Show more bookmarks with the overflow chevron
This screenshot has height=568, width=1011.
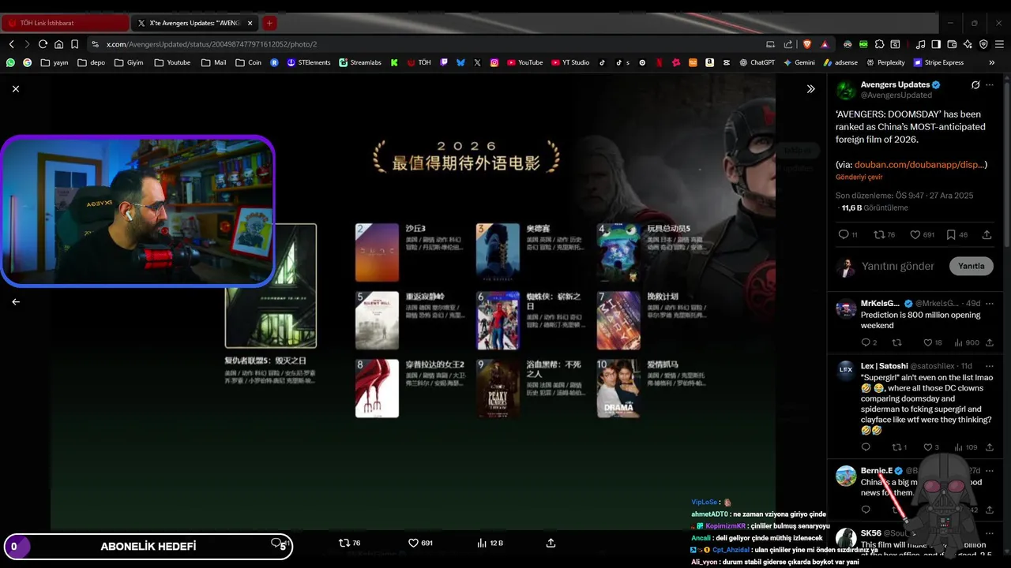pyautogui.click(x=992, y=62)
